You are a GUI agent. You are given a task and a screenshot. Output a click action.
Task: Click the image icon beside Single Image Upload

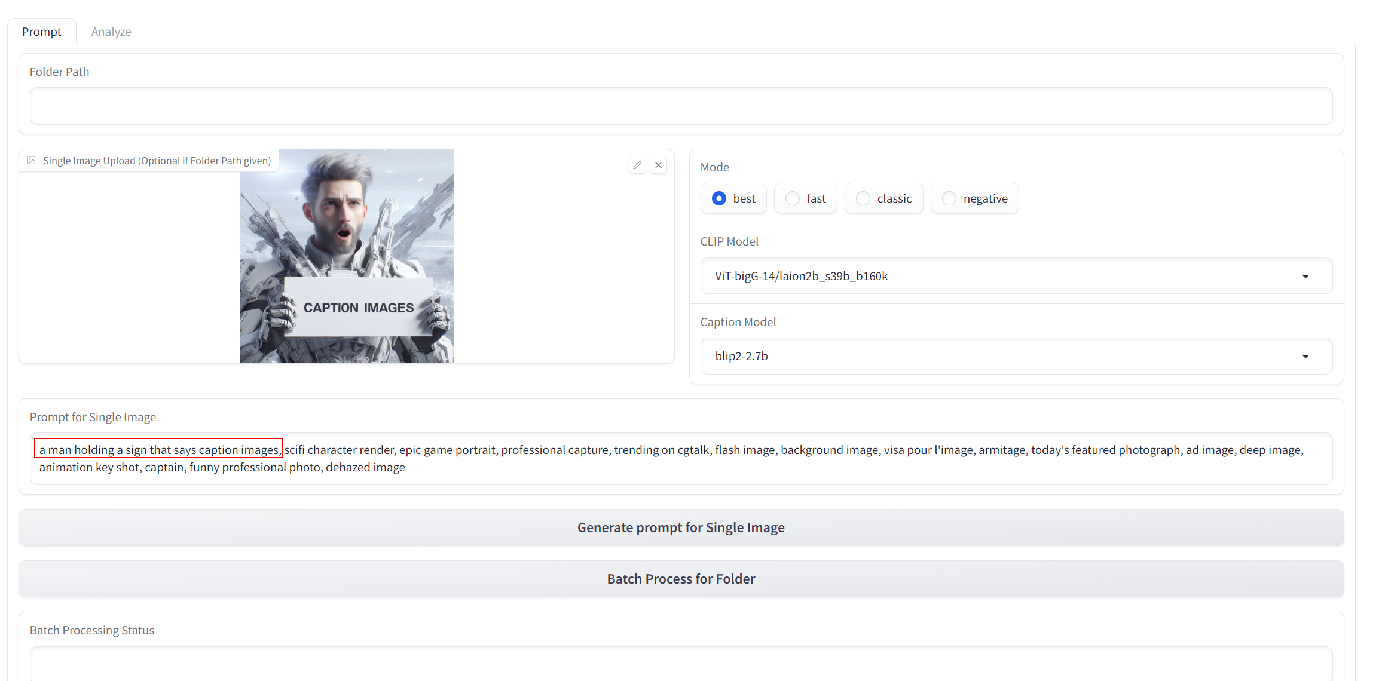[32, 161]
